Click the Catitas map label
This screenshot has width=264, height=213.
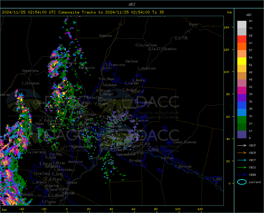(x=167, y=158)
